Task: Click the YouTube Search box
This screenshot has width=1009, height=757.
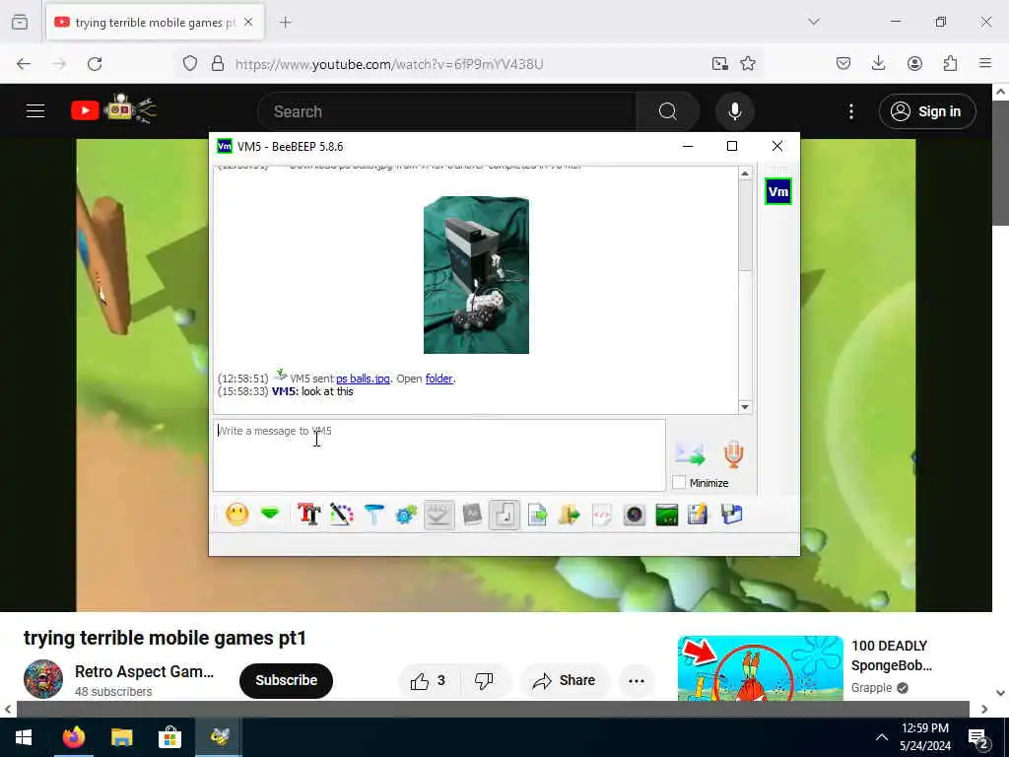Action: click(x=446, y=111)
